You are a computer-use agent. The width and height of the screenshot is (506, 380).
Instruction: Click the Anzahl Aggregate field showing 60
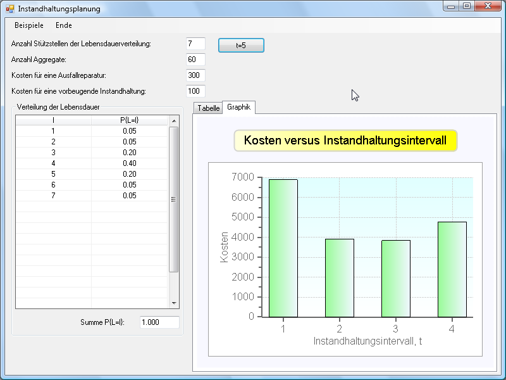tap(195, 60)
